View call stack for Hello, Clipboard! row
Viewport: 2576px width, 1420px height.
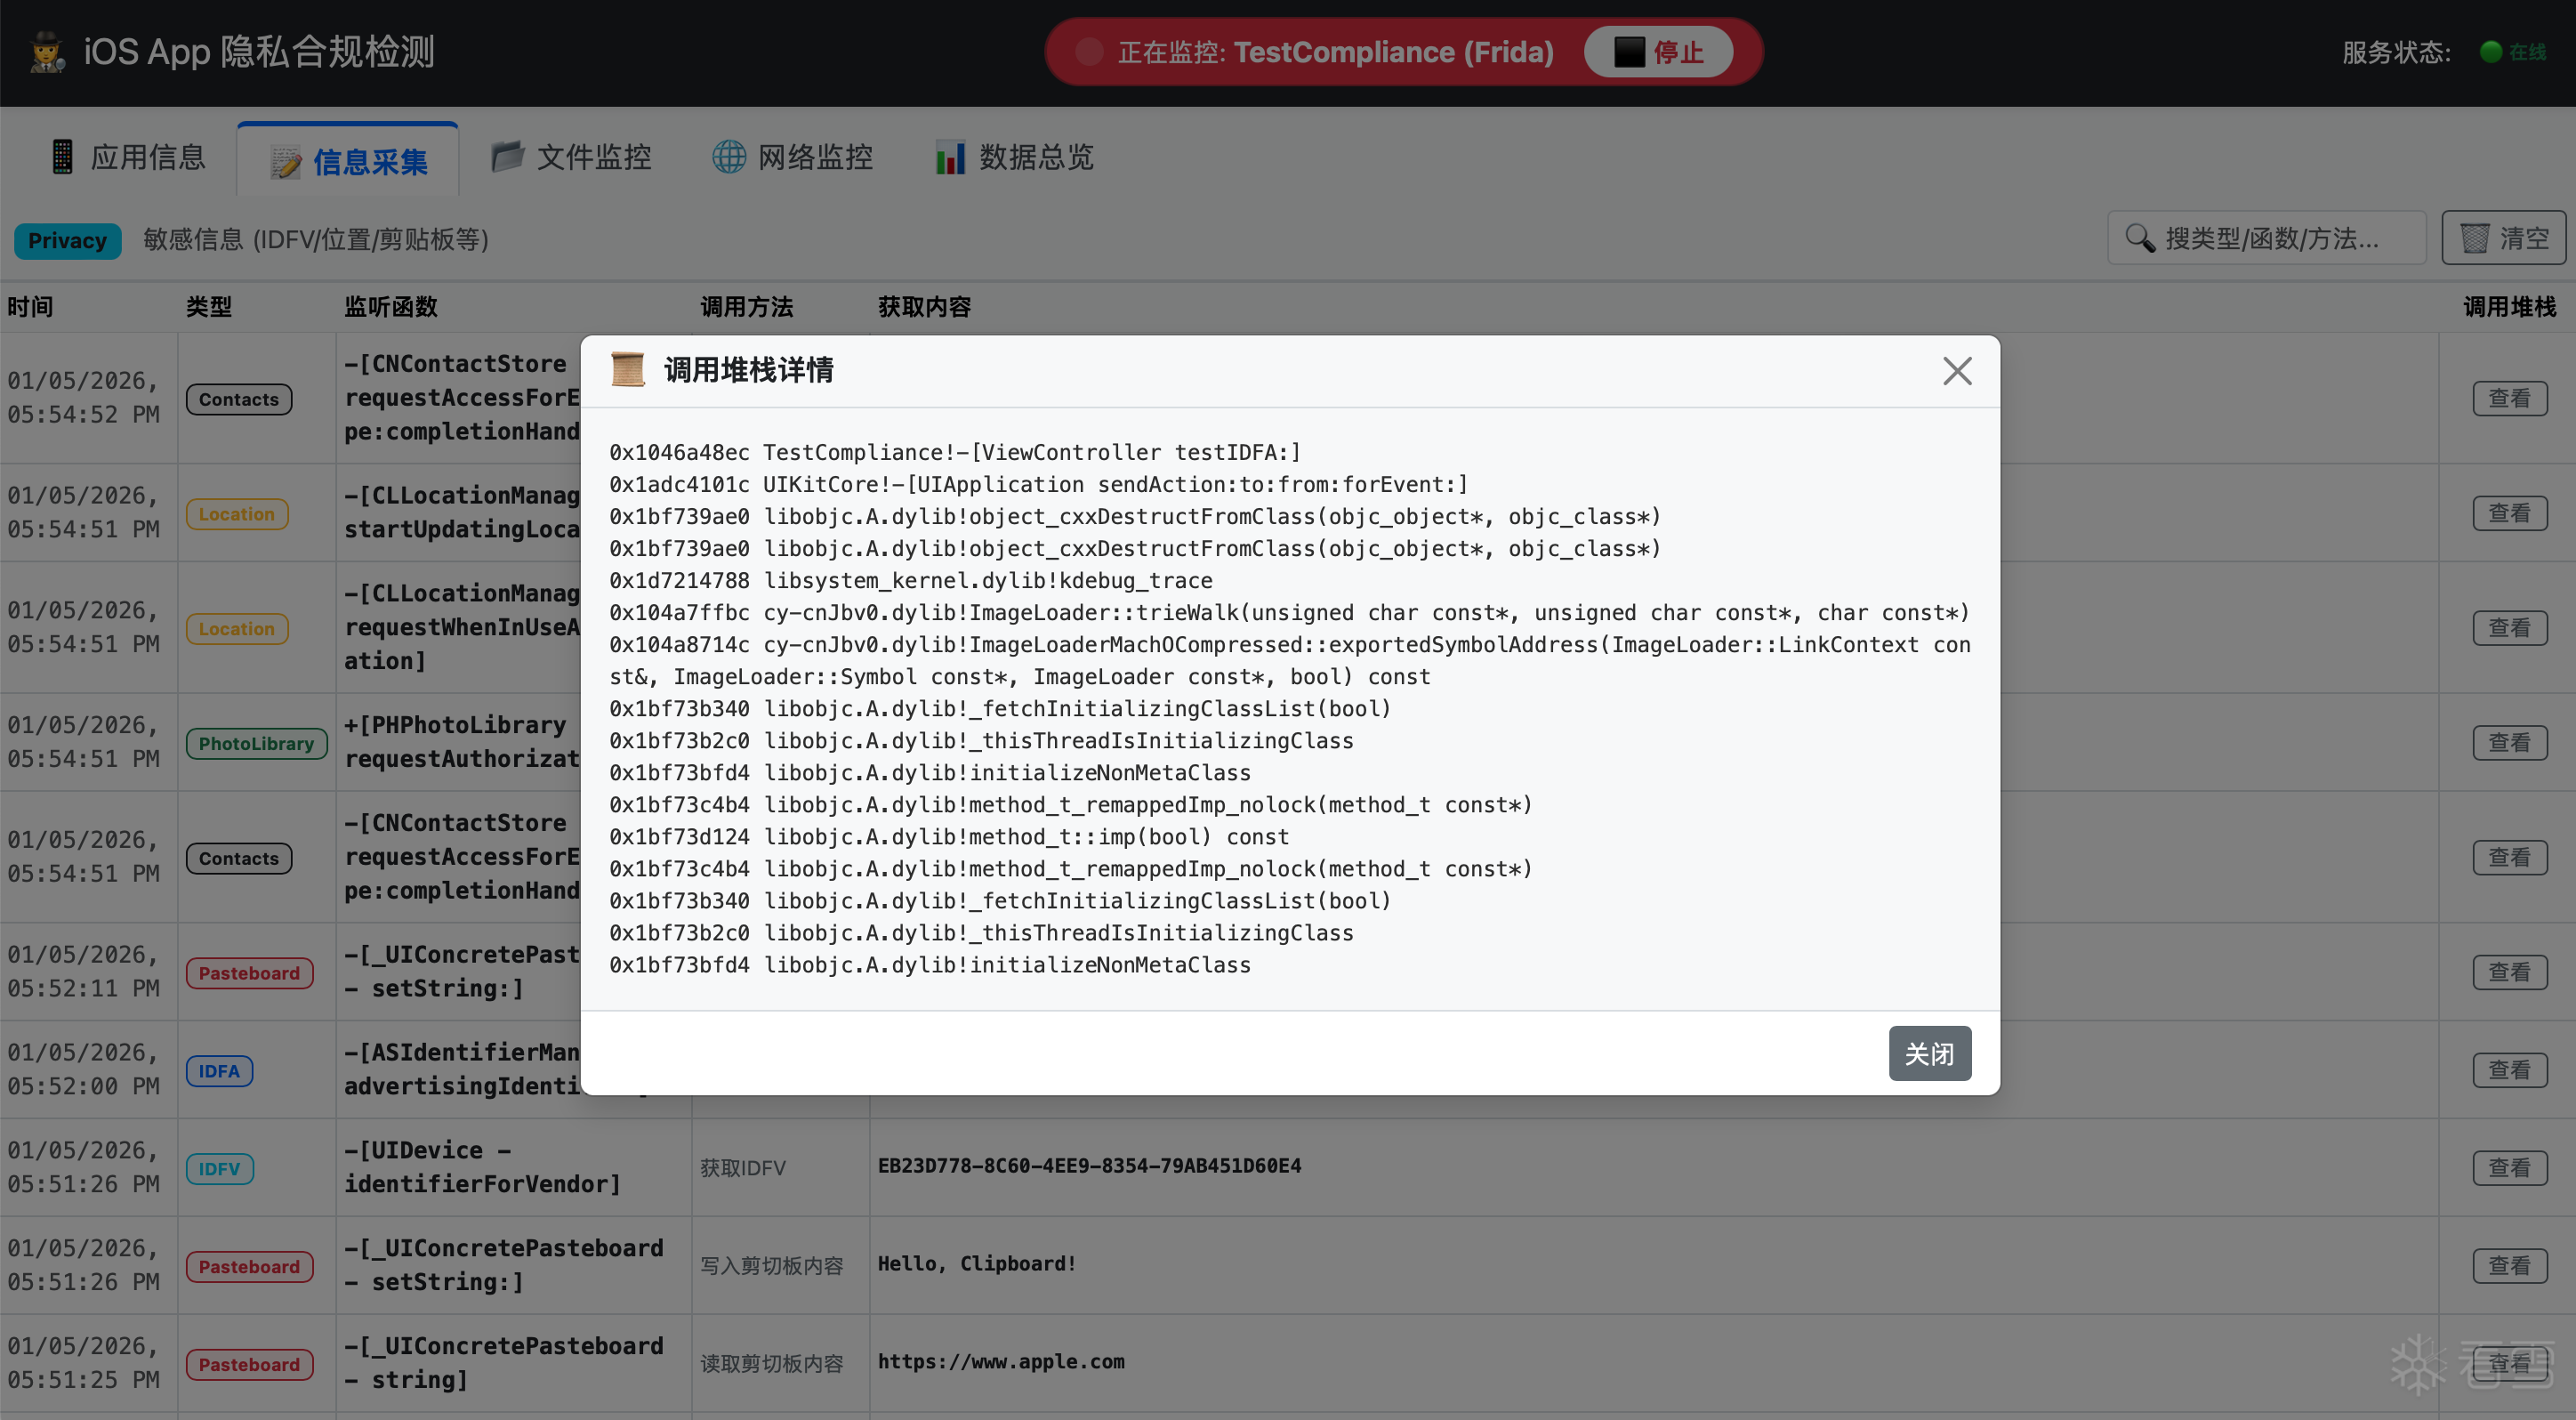(2509, 1265)
